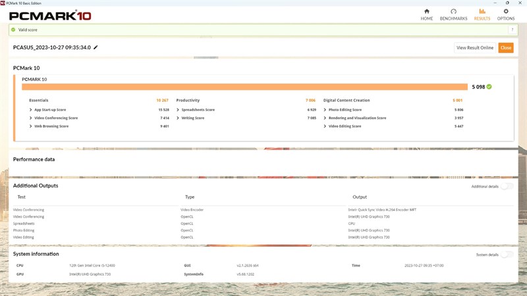Viewport: 527px width, 296px height.
Task: Click View Result Online button
Action: pyautogui.click(x=474, y=47)
